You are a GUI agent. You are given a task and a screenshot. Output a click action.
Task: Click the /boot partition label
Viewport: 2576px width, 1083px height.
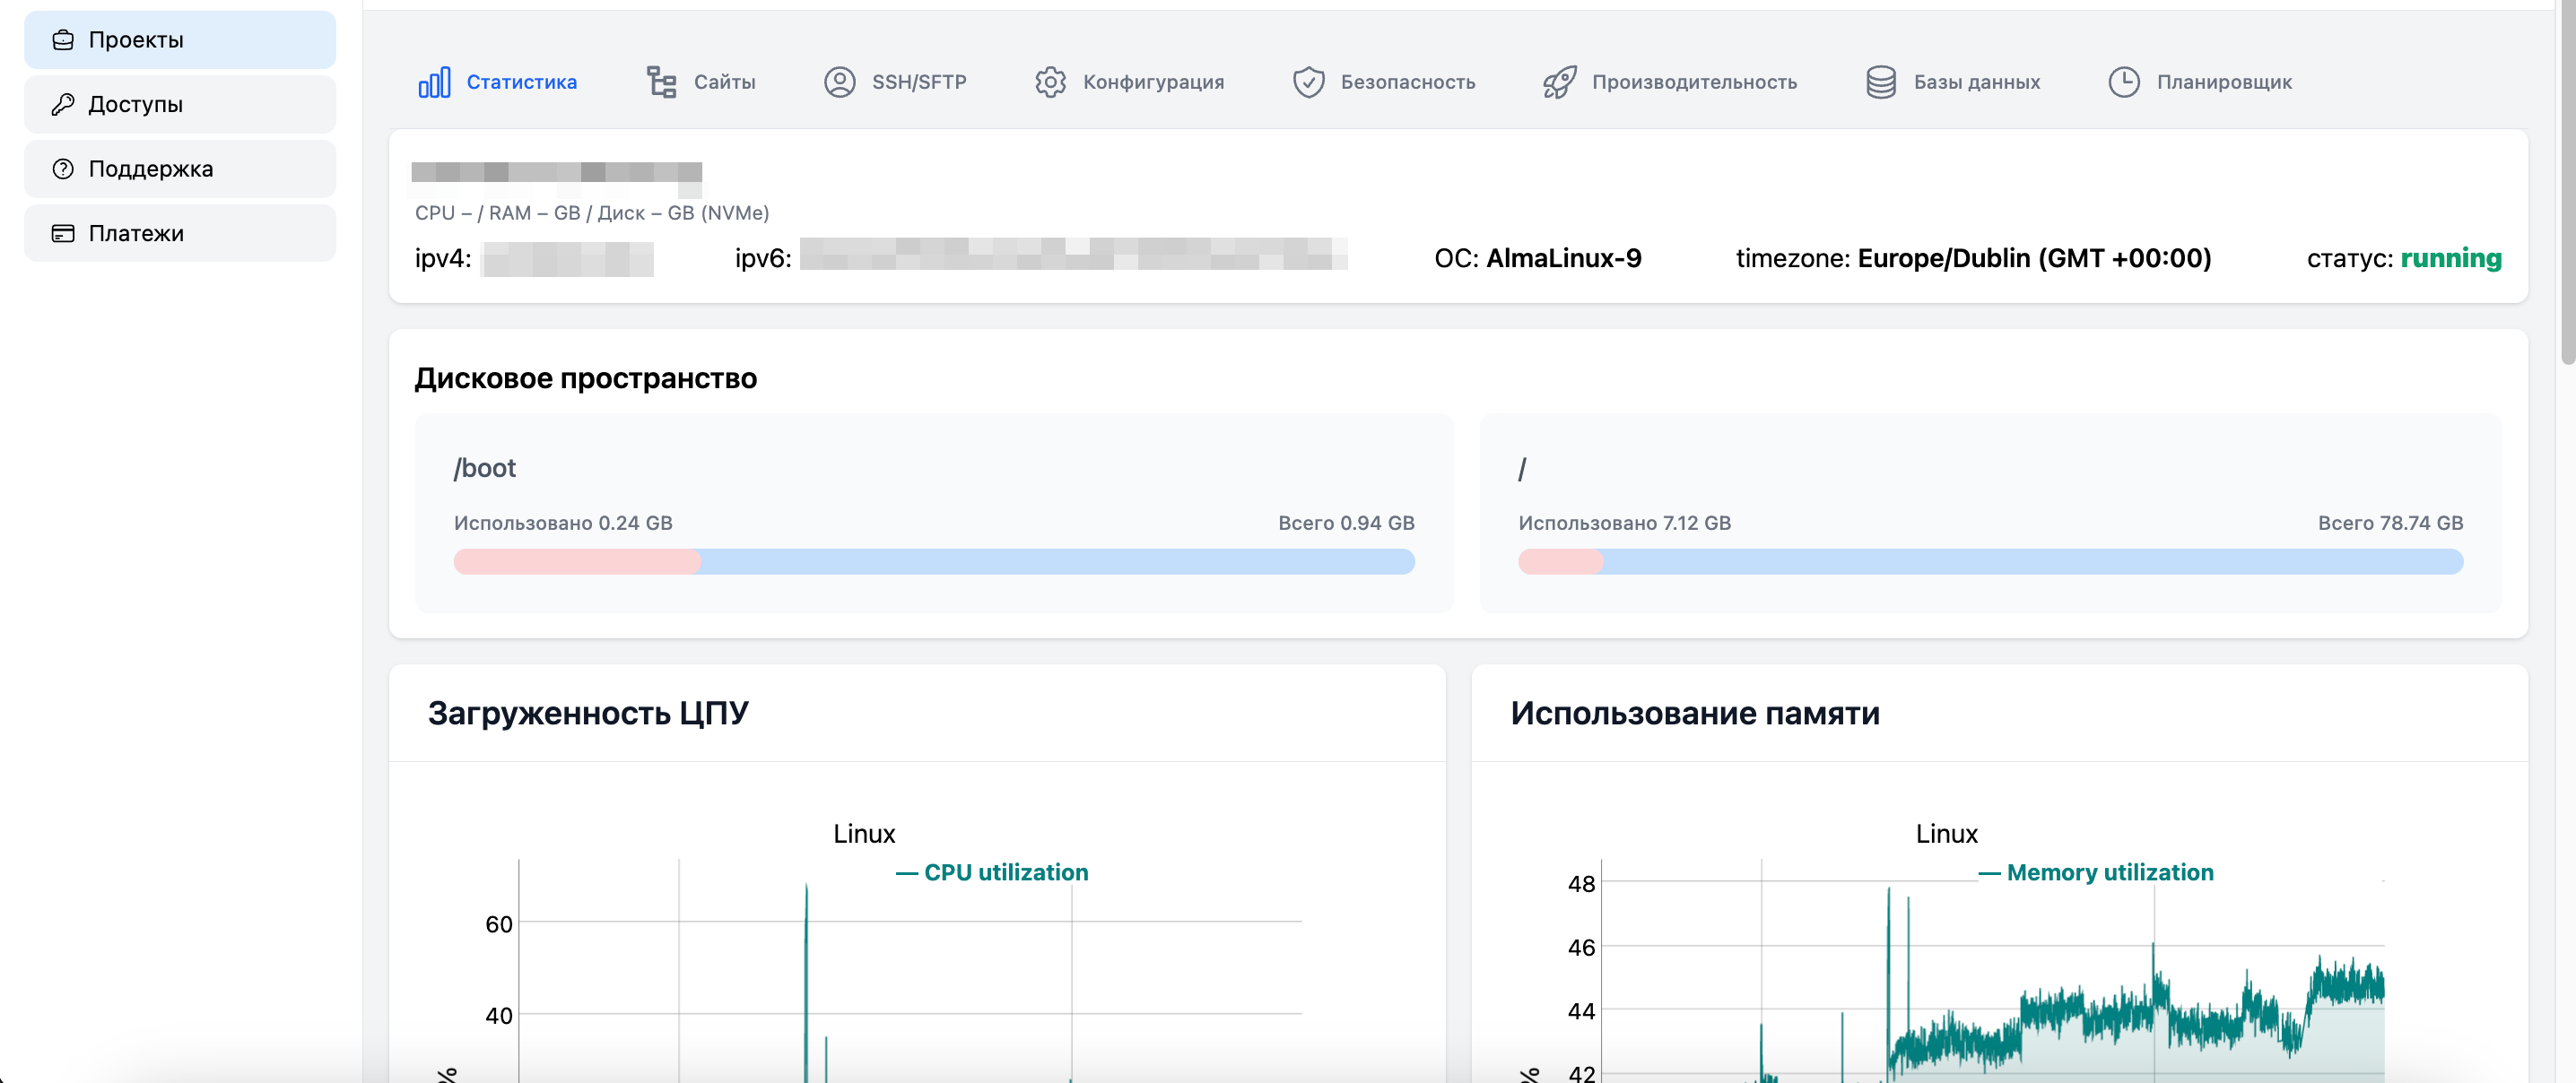click(x=485, y=468)
